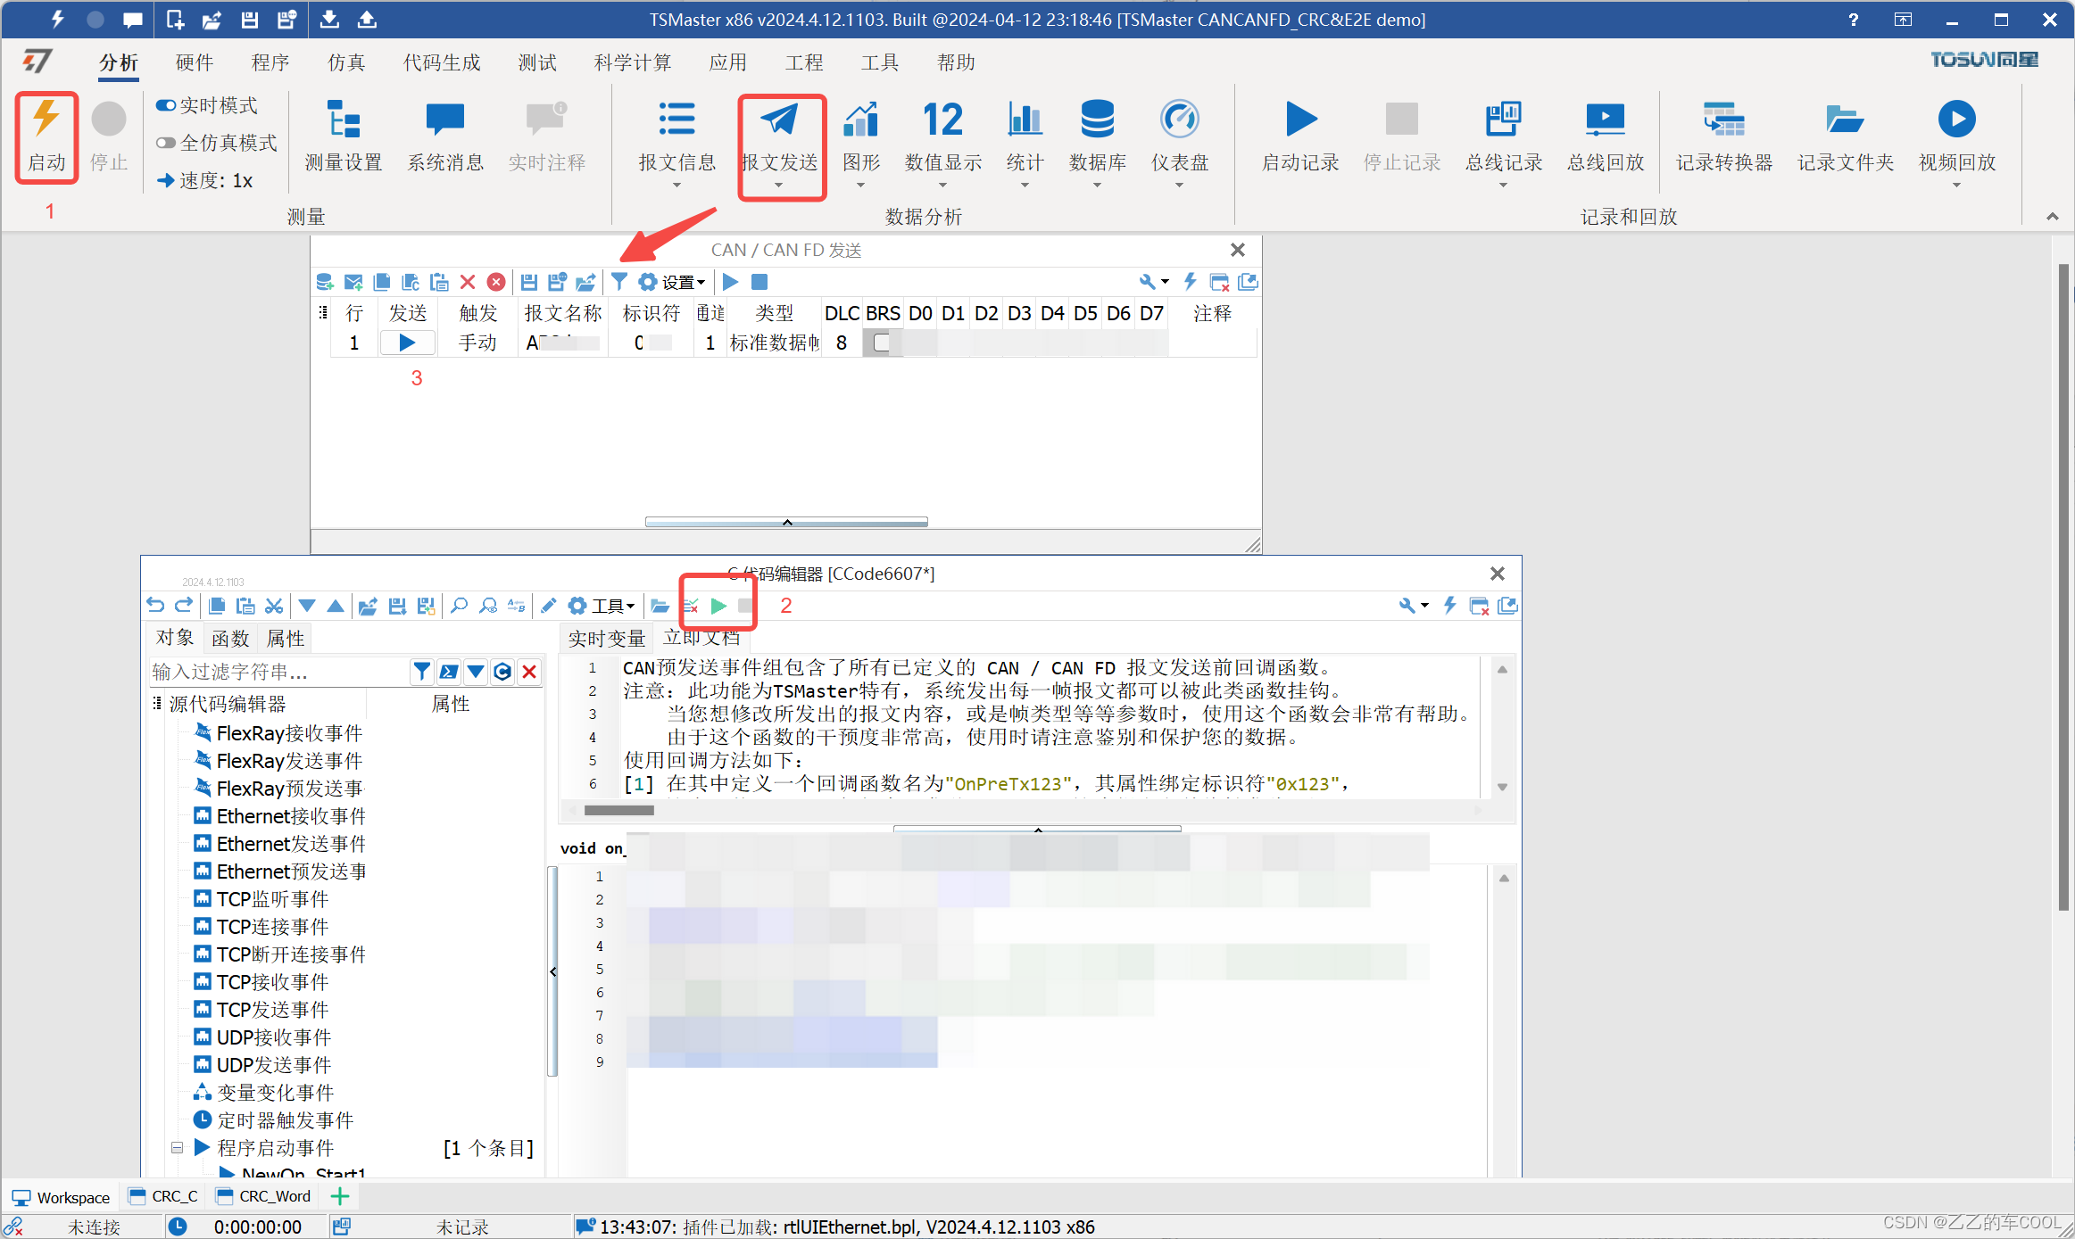Click the 启动 lightning start button in ribbon
Viewport: 2075px width, 1239px height.
click(46, 136)
